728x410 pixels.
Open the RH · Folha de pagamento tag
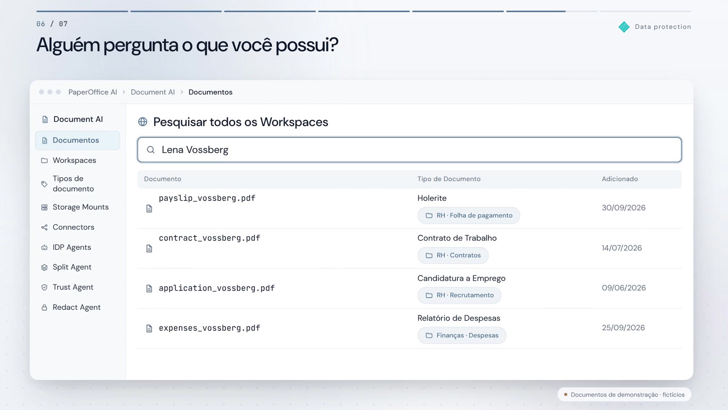coord(469,215)
